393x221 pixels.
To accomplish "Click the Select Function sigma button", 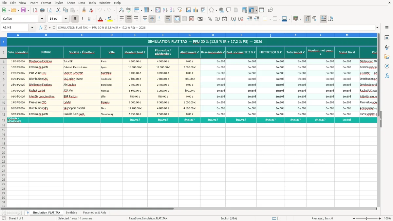I will [46, 28].
